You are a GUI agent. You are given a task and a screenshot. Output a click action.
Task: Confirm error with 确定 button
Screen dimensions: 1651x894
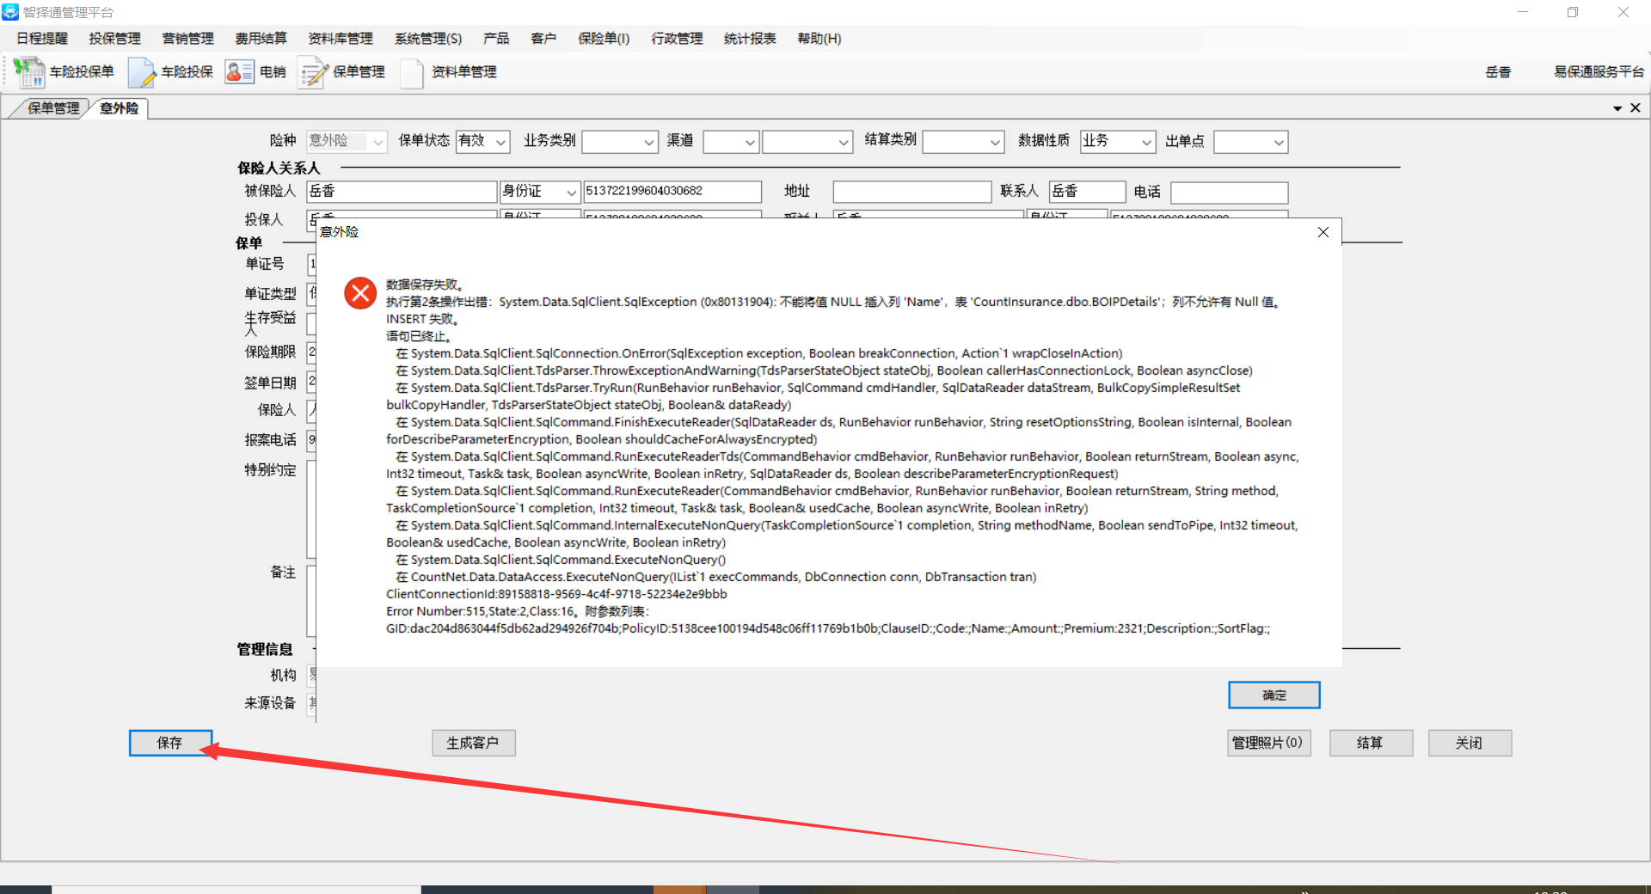pyautogui.click(x=1274, y=695)
